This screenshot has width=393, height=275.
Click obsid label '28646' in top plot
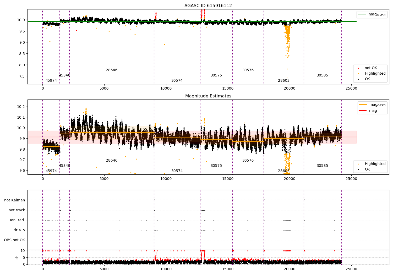[112, 70]
